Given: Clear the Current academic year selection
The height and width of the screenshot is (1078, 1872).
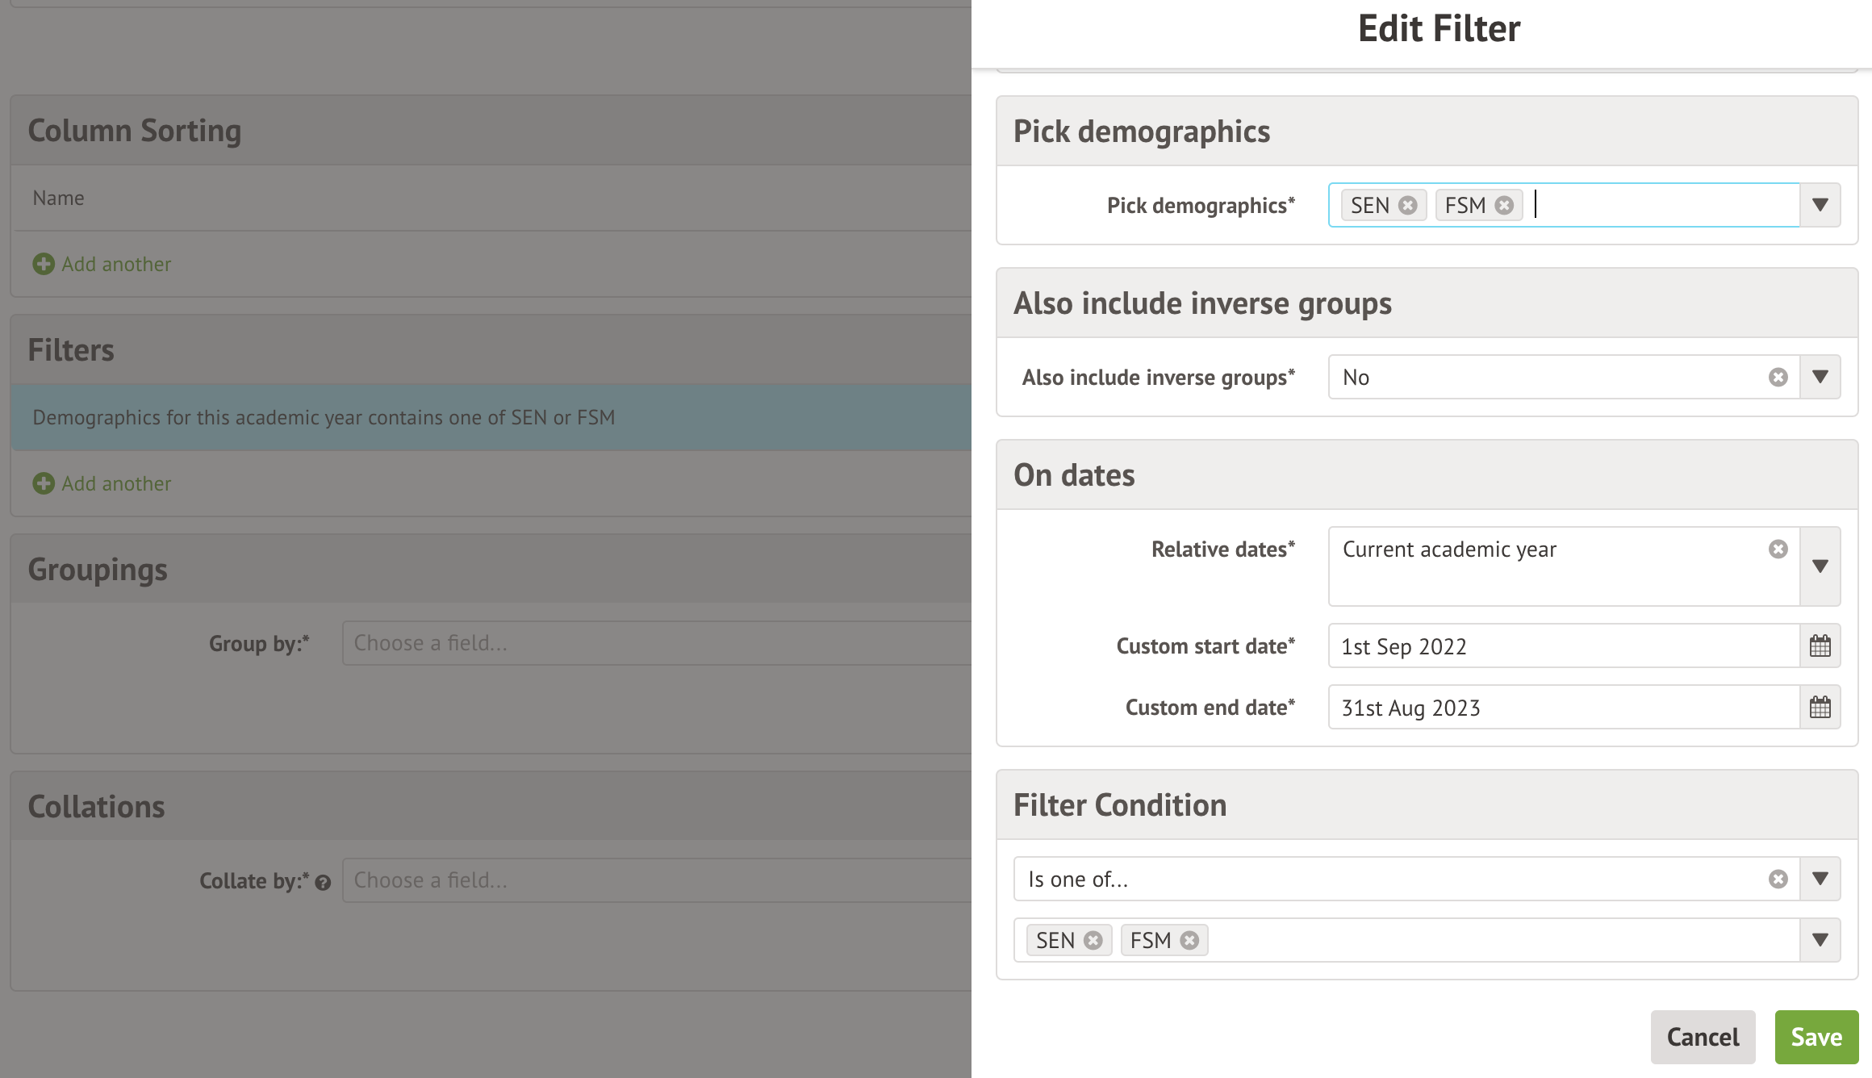Looking at the screenshot, I should pyautogui.click(x=1778, y=549).
